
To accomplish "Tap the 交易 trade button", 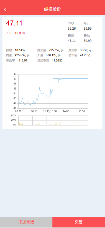I will (x=79, y=222).
